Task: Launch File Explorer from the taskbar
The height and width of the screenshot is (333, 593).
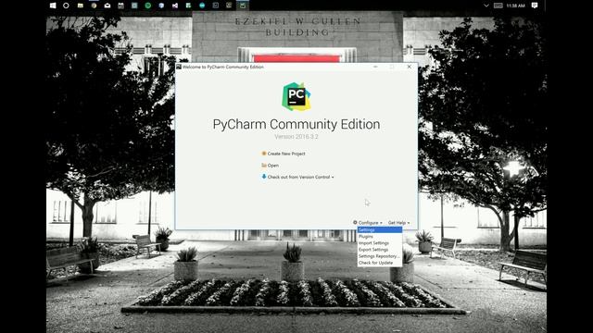Action: pyautogui.click(x=81, y=6)
